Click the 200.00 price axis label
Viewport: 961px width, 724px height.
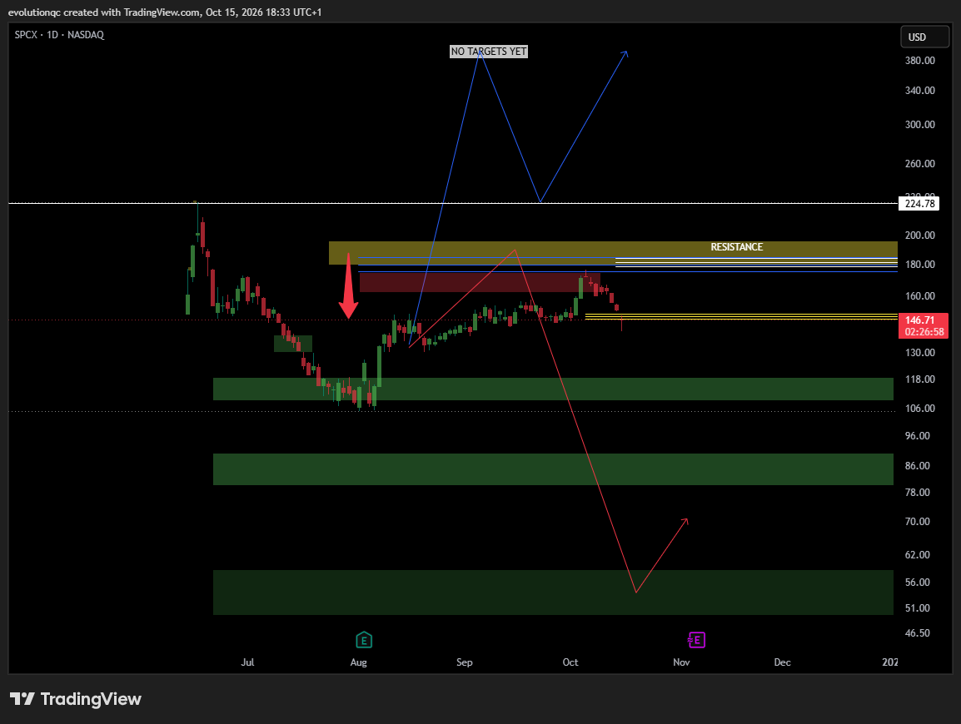coord(920,236)
